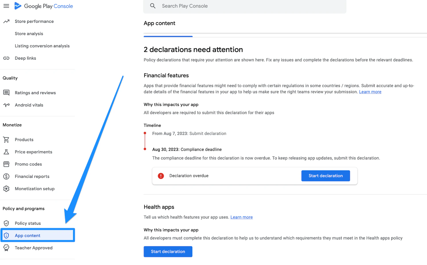This screenshot has height=265, width=427.
Task: Click '2 declarations need attention' heading
Action: pos(193,49)
